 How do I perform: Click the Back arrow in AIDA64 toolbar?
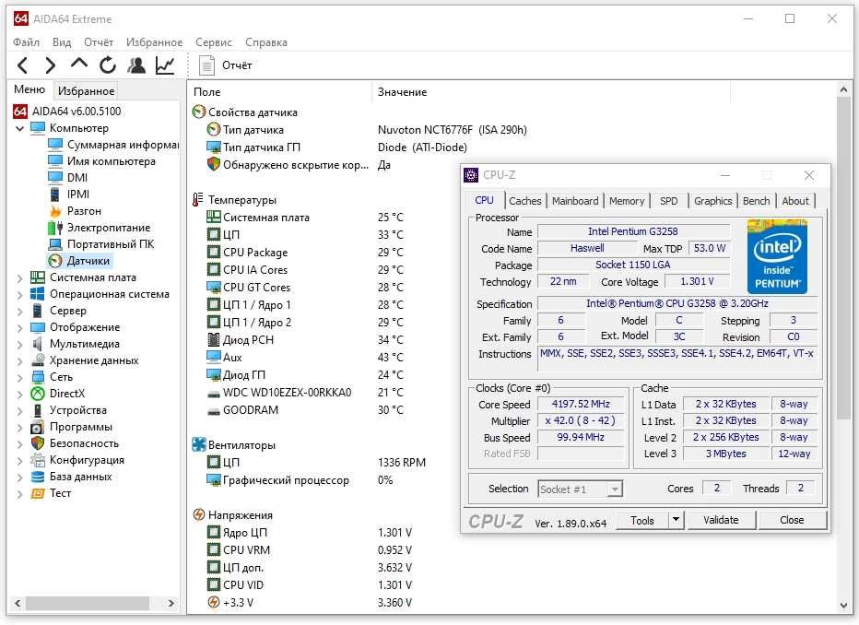pyautogui.click(x=22, y=65)
